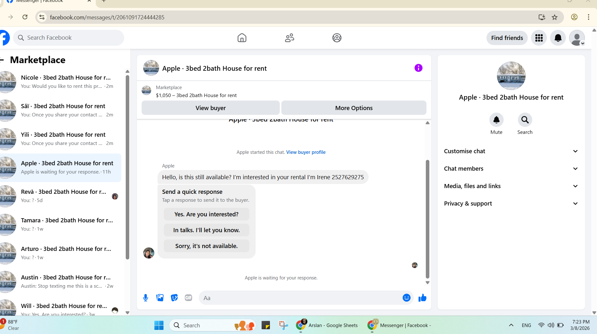Image resolution: width=597 pixels, height=334 pixels.
Task: Choose a sticker icon
Action: tap(174, 298)
